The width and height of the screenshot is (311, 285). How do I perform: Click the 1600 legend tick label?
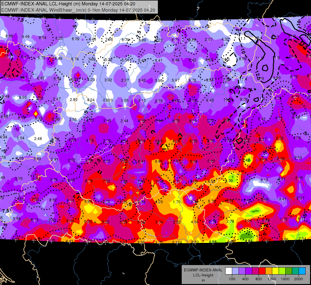tap(285, 279)
